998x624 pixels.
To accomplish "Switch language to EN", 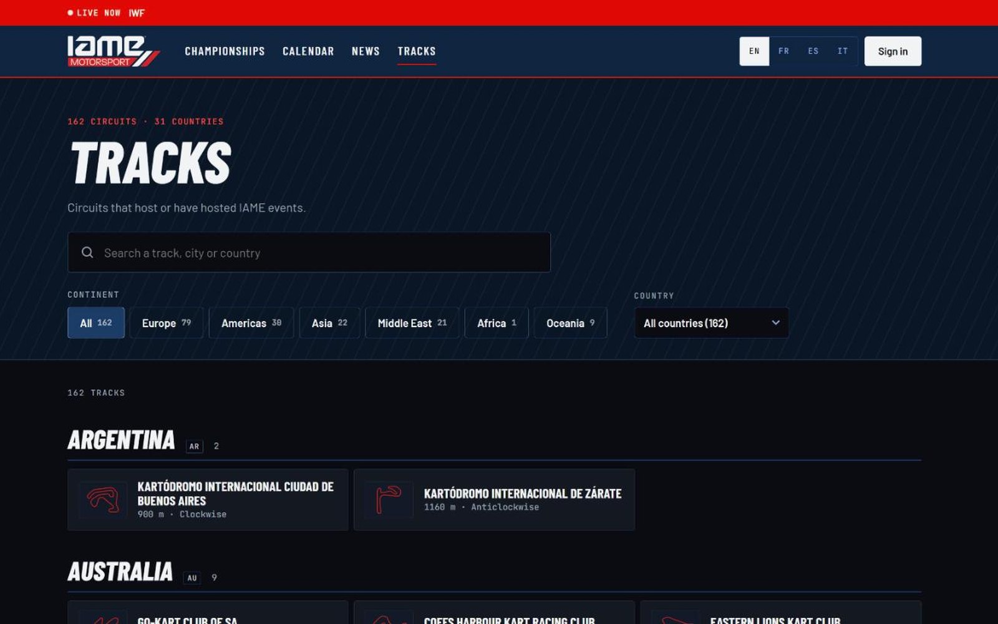I will pos(754,51).
